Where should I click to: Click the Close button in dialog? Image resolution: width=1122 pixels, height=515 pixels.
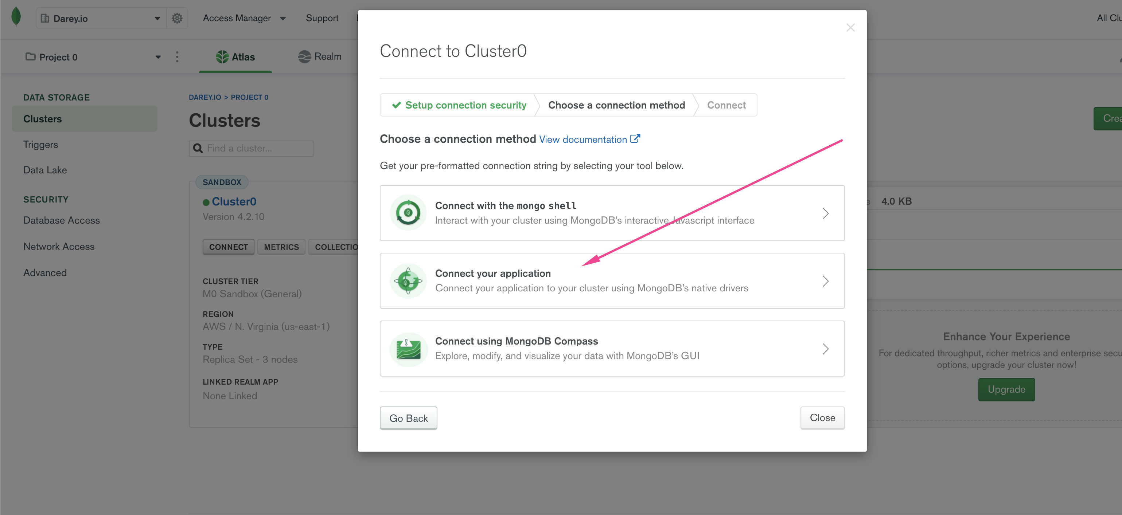pos(822,417)
